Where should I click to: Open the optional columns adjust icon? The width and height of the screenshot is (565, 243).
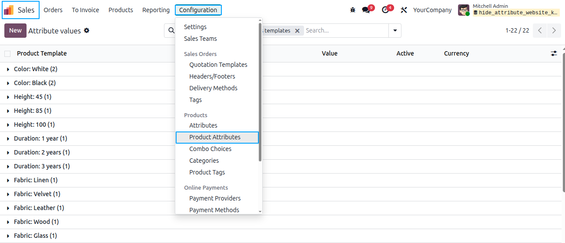554,53
